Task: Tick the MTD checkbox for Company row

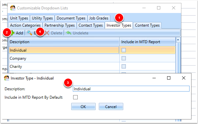Action: (x=124, y=58)
